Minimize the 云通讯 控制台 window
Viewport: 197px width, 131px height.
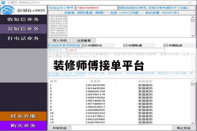tap(163, 2)
